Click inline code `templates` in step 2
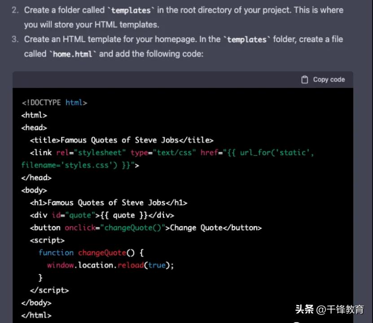Screen dimensions: 373x323 point(131,10)
